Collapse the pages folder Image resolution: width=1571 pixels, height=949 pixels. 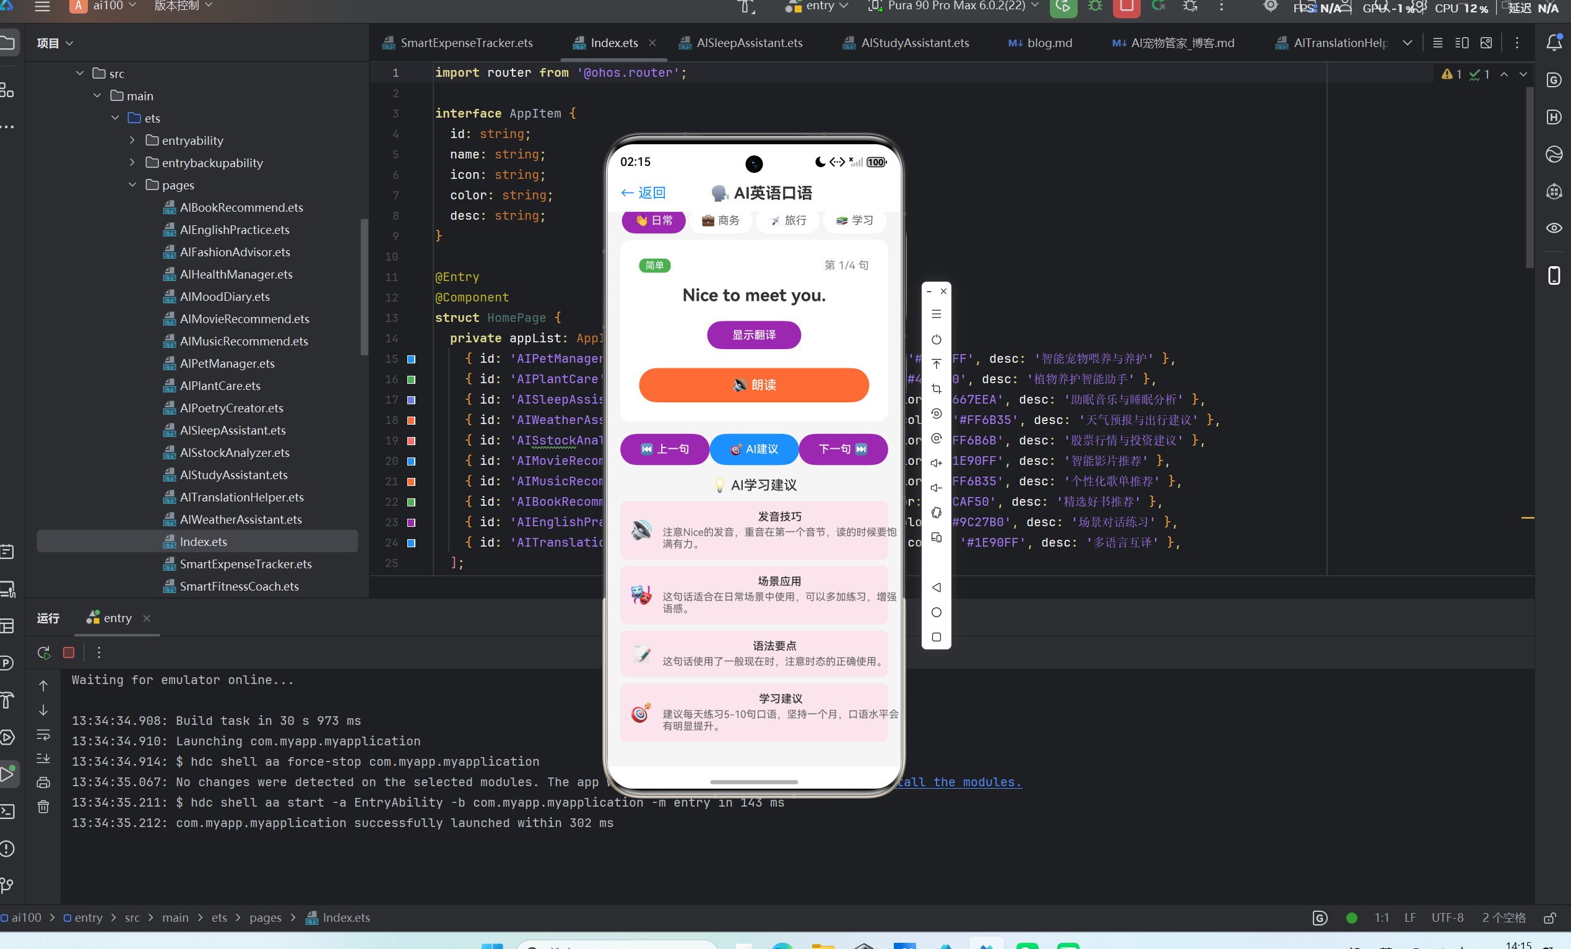pos(132,185)
